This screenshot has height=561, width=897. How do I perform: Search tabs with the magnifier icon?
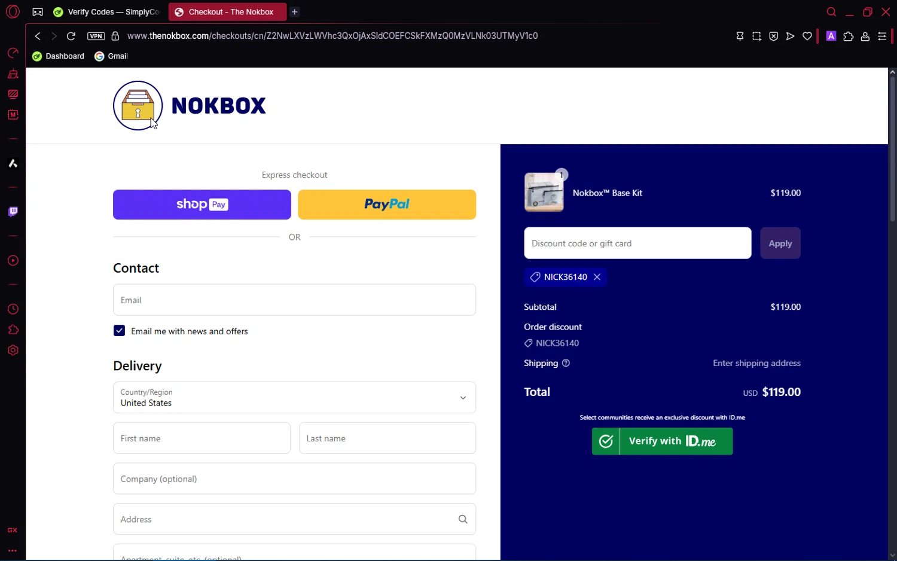(x=831, y=12)
